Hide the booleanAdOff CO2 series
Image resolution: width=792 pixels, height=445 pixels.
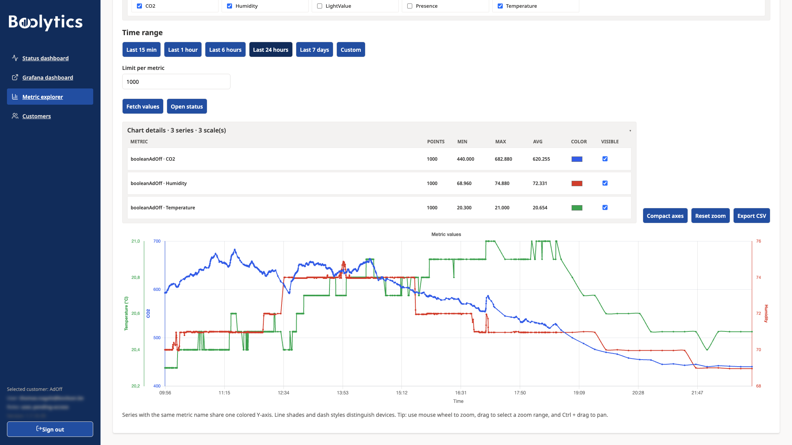[x=605, y=159]
